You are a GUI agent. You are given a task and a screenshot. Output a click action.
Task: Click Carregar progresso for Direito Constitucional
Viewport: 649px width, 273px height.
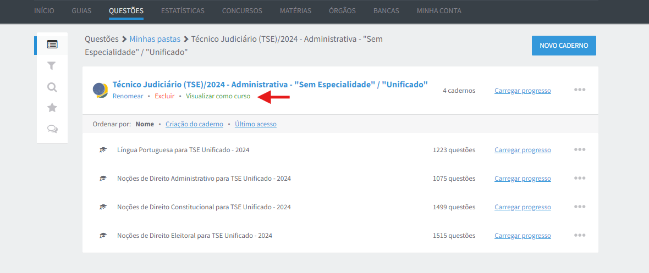click(522, 207)
